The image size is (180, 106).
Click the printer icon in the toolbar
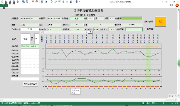click(x=18, y=1)
